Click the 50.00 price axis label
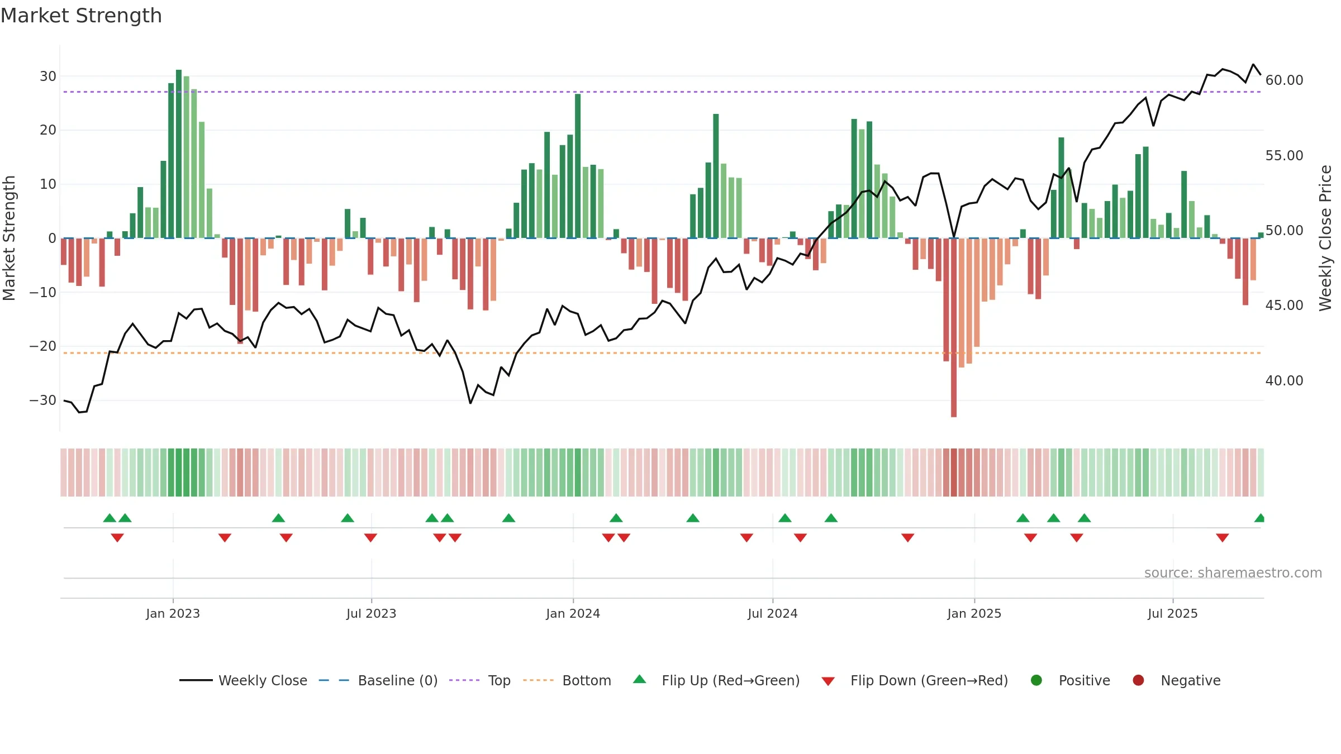The image size is (1341, 754). [x=1284, y=230]
